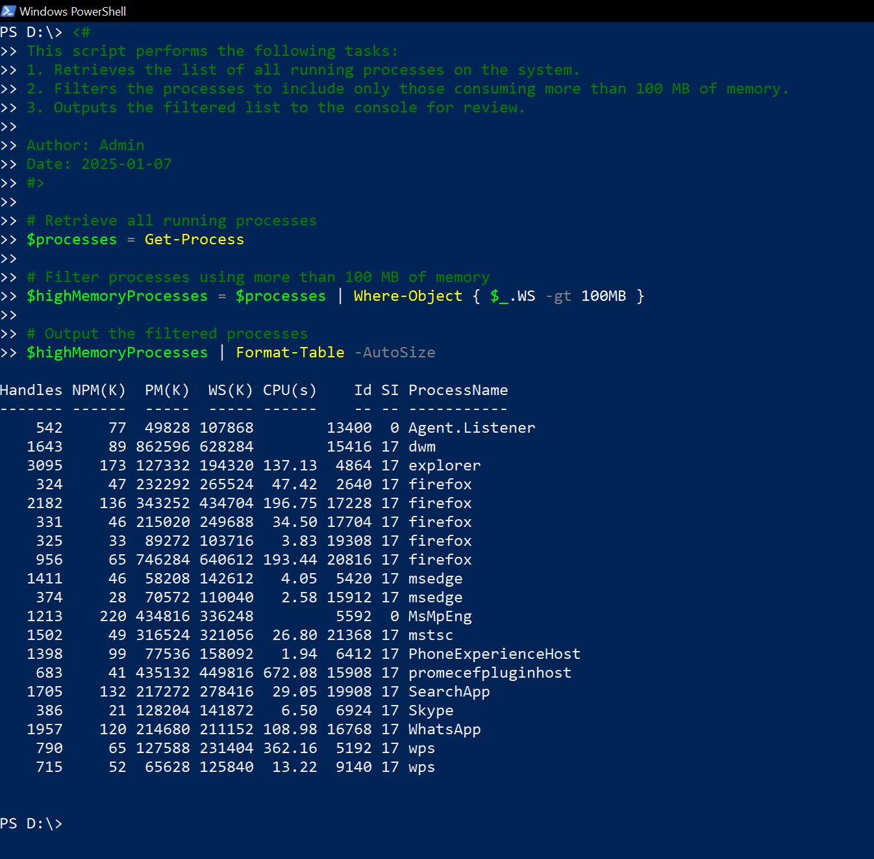Select the Get-Process command text
The height and width of the screenshot is (859, 874).
pos(194,239)
